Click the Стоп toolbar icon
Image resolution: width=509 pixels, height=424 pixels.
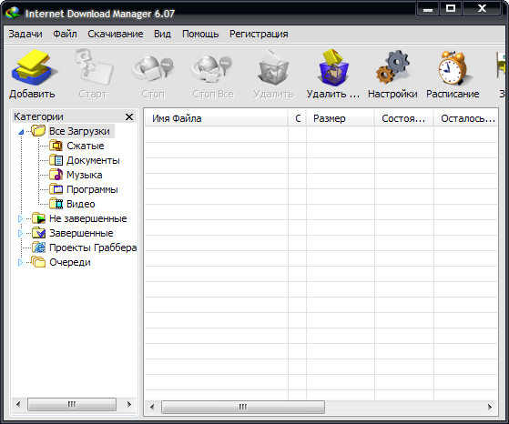(x=153, y=68)
